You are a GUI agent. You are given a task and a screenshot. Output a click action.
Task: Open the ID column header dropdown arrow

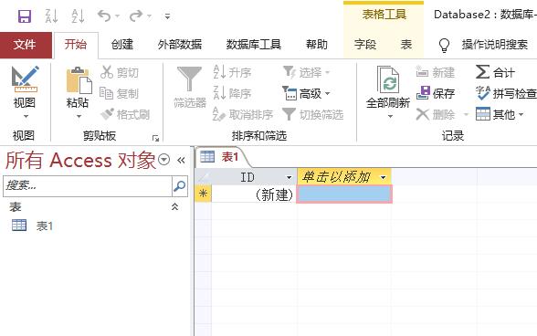click(x=289, y=177)
